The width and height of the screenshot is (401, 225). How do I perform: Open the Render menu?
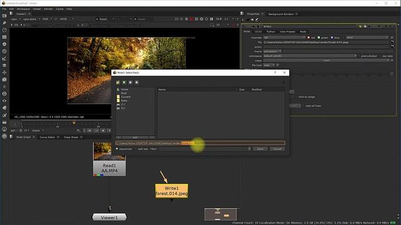[x=48, y=9]
